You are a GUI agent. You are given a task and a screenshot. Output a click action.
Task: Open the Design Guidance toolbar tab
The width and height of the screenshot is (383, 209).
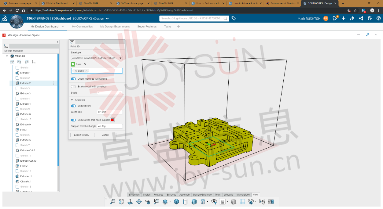tap(202, 195)
